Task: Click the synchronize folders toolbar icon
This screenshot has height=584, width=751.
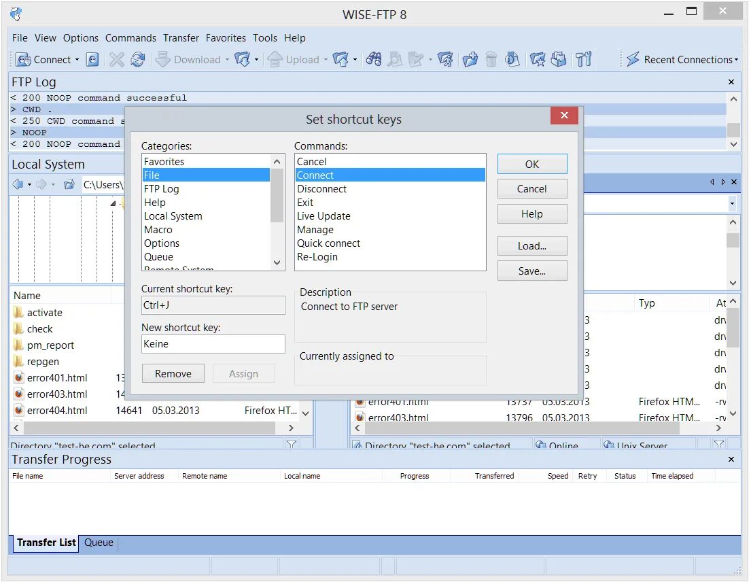Action: (559, 59)
